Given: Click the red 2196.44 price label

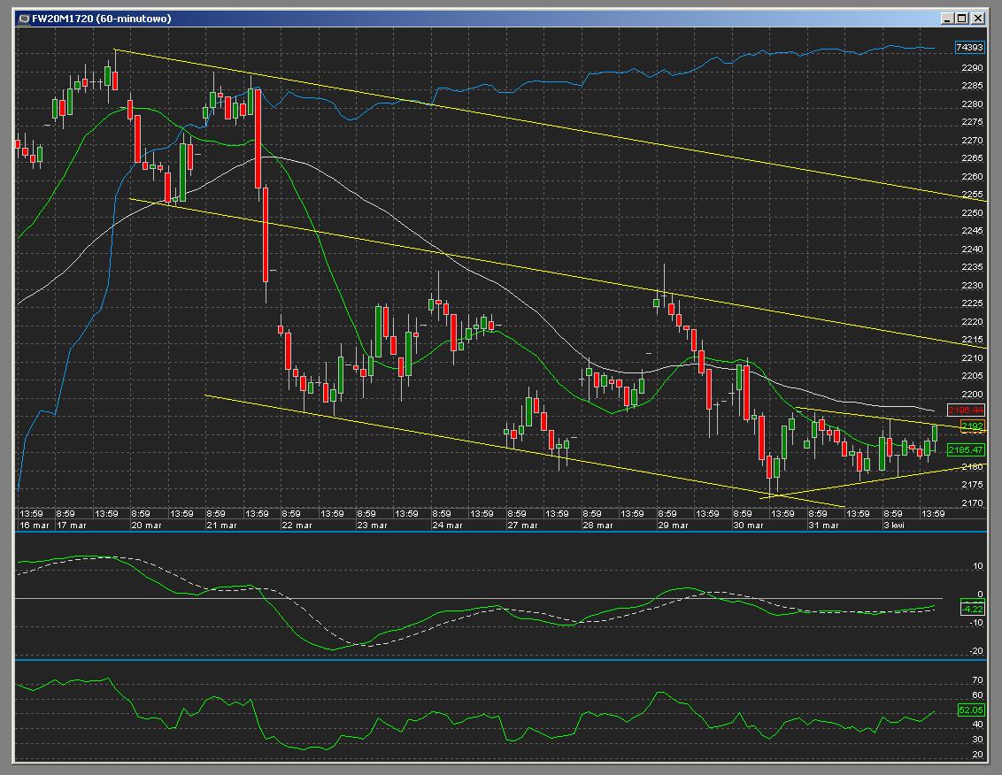Looking at the screenshot, I should pyautogui.click(x=966, y=411).
